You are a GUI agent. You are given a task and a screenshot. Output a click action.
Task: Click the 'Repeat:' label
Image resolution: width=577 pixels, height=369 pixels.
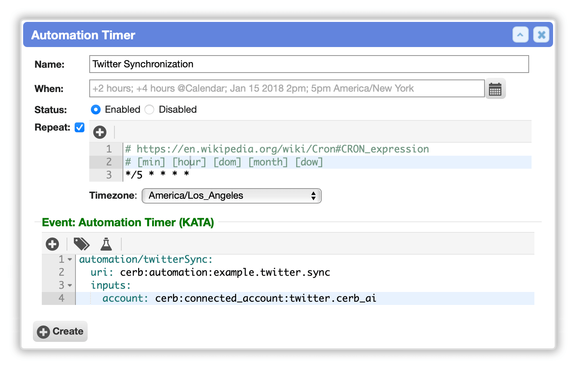[52, 127]
